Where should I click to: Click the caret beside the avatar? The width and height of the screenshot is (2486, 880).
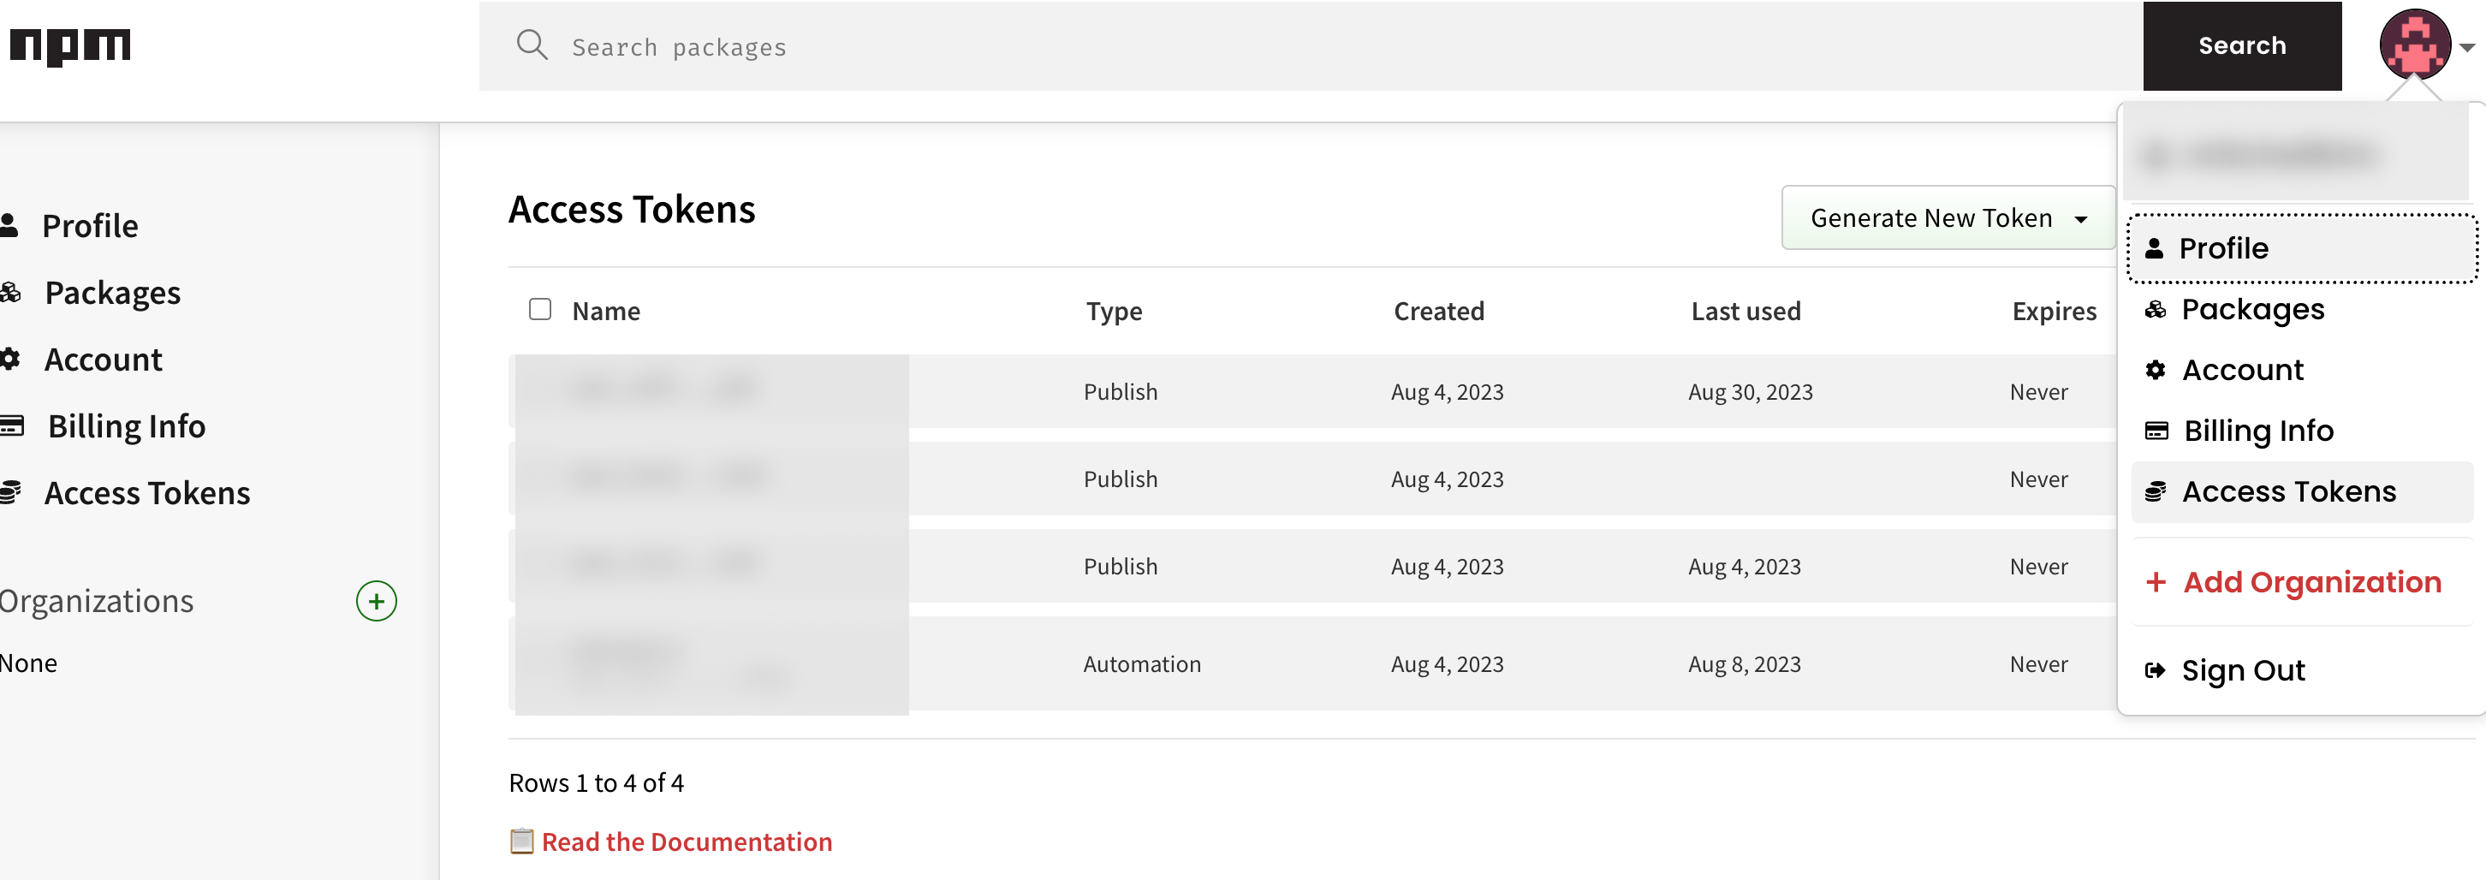click(2466, 47)
